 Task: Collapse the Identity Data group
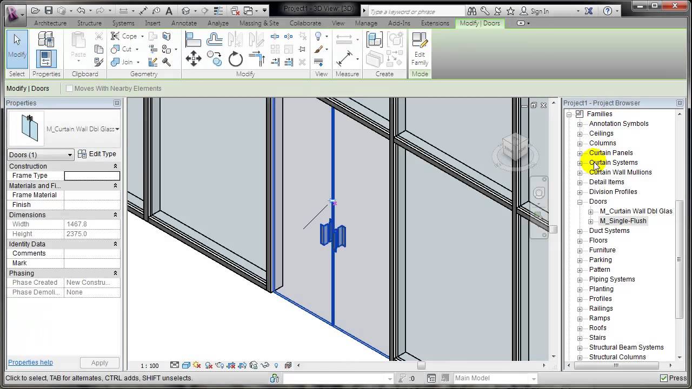pyautogui.click(x=115, y=244)
